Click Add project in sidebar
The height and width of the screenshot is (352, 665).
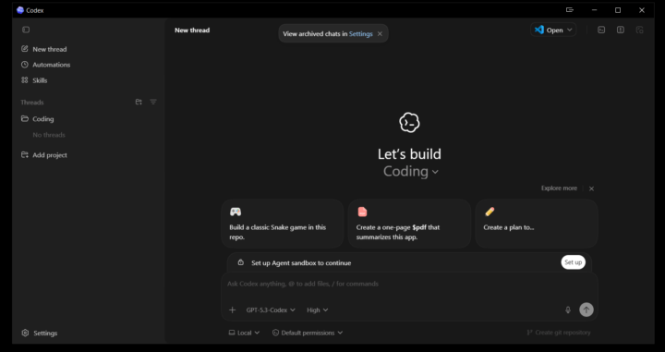pyautogui.click(x=44, y=155)
